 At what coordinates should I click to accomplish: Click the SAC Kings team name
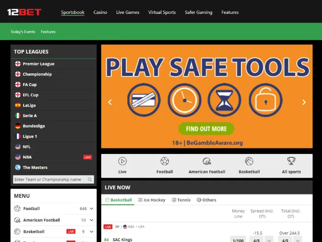(122, 240)
